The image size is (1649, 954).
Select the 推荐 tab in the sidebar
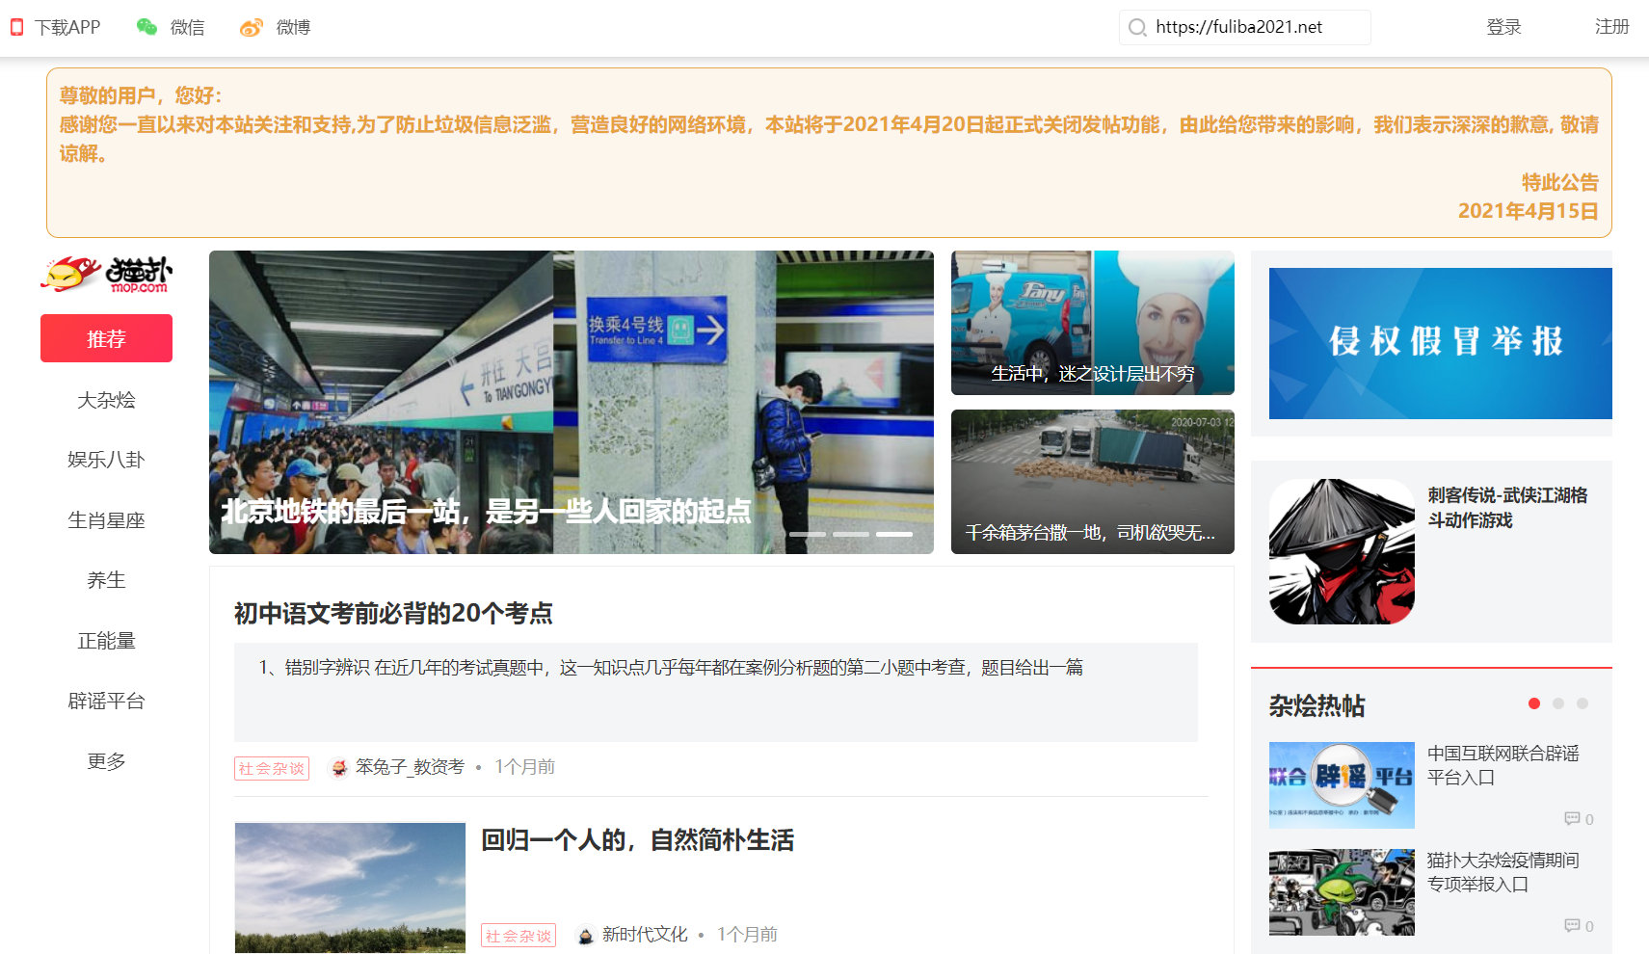click(x=106, y=338)
